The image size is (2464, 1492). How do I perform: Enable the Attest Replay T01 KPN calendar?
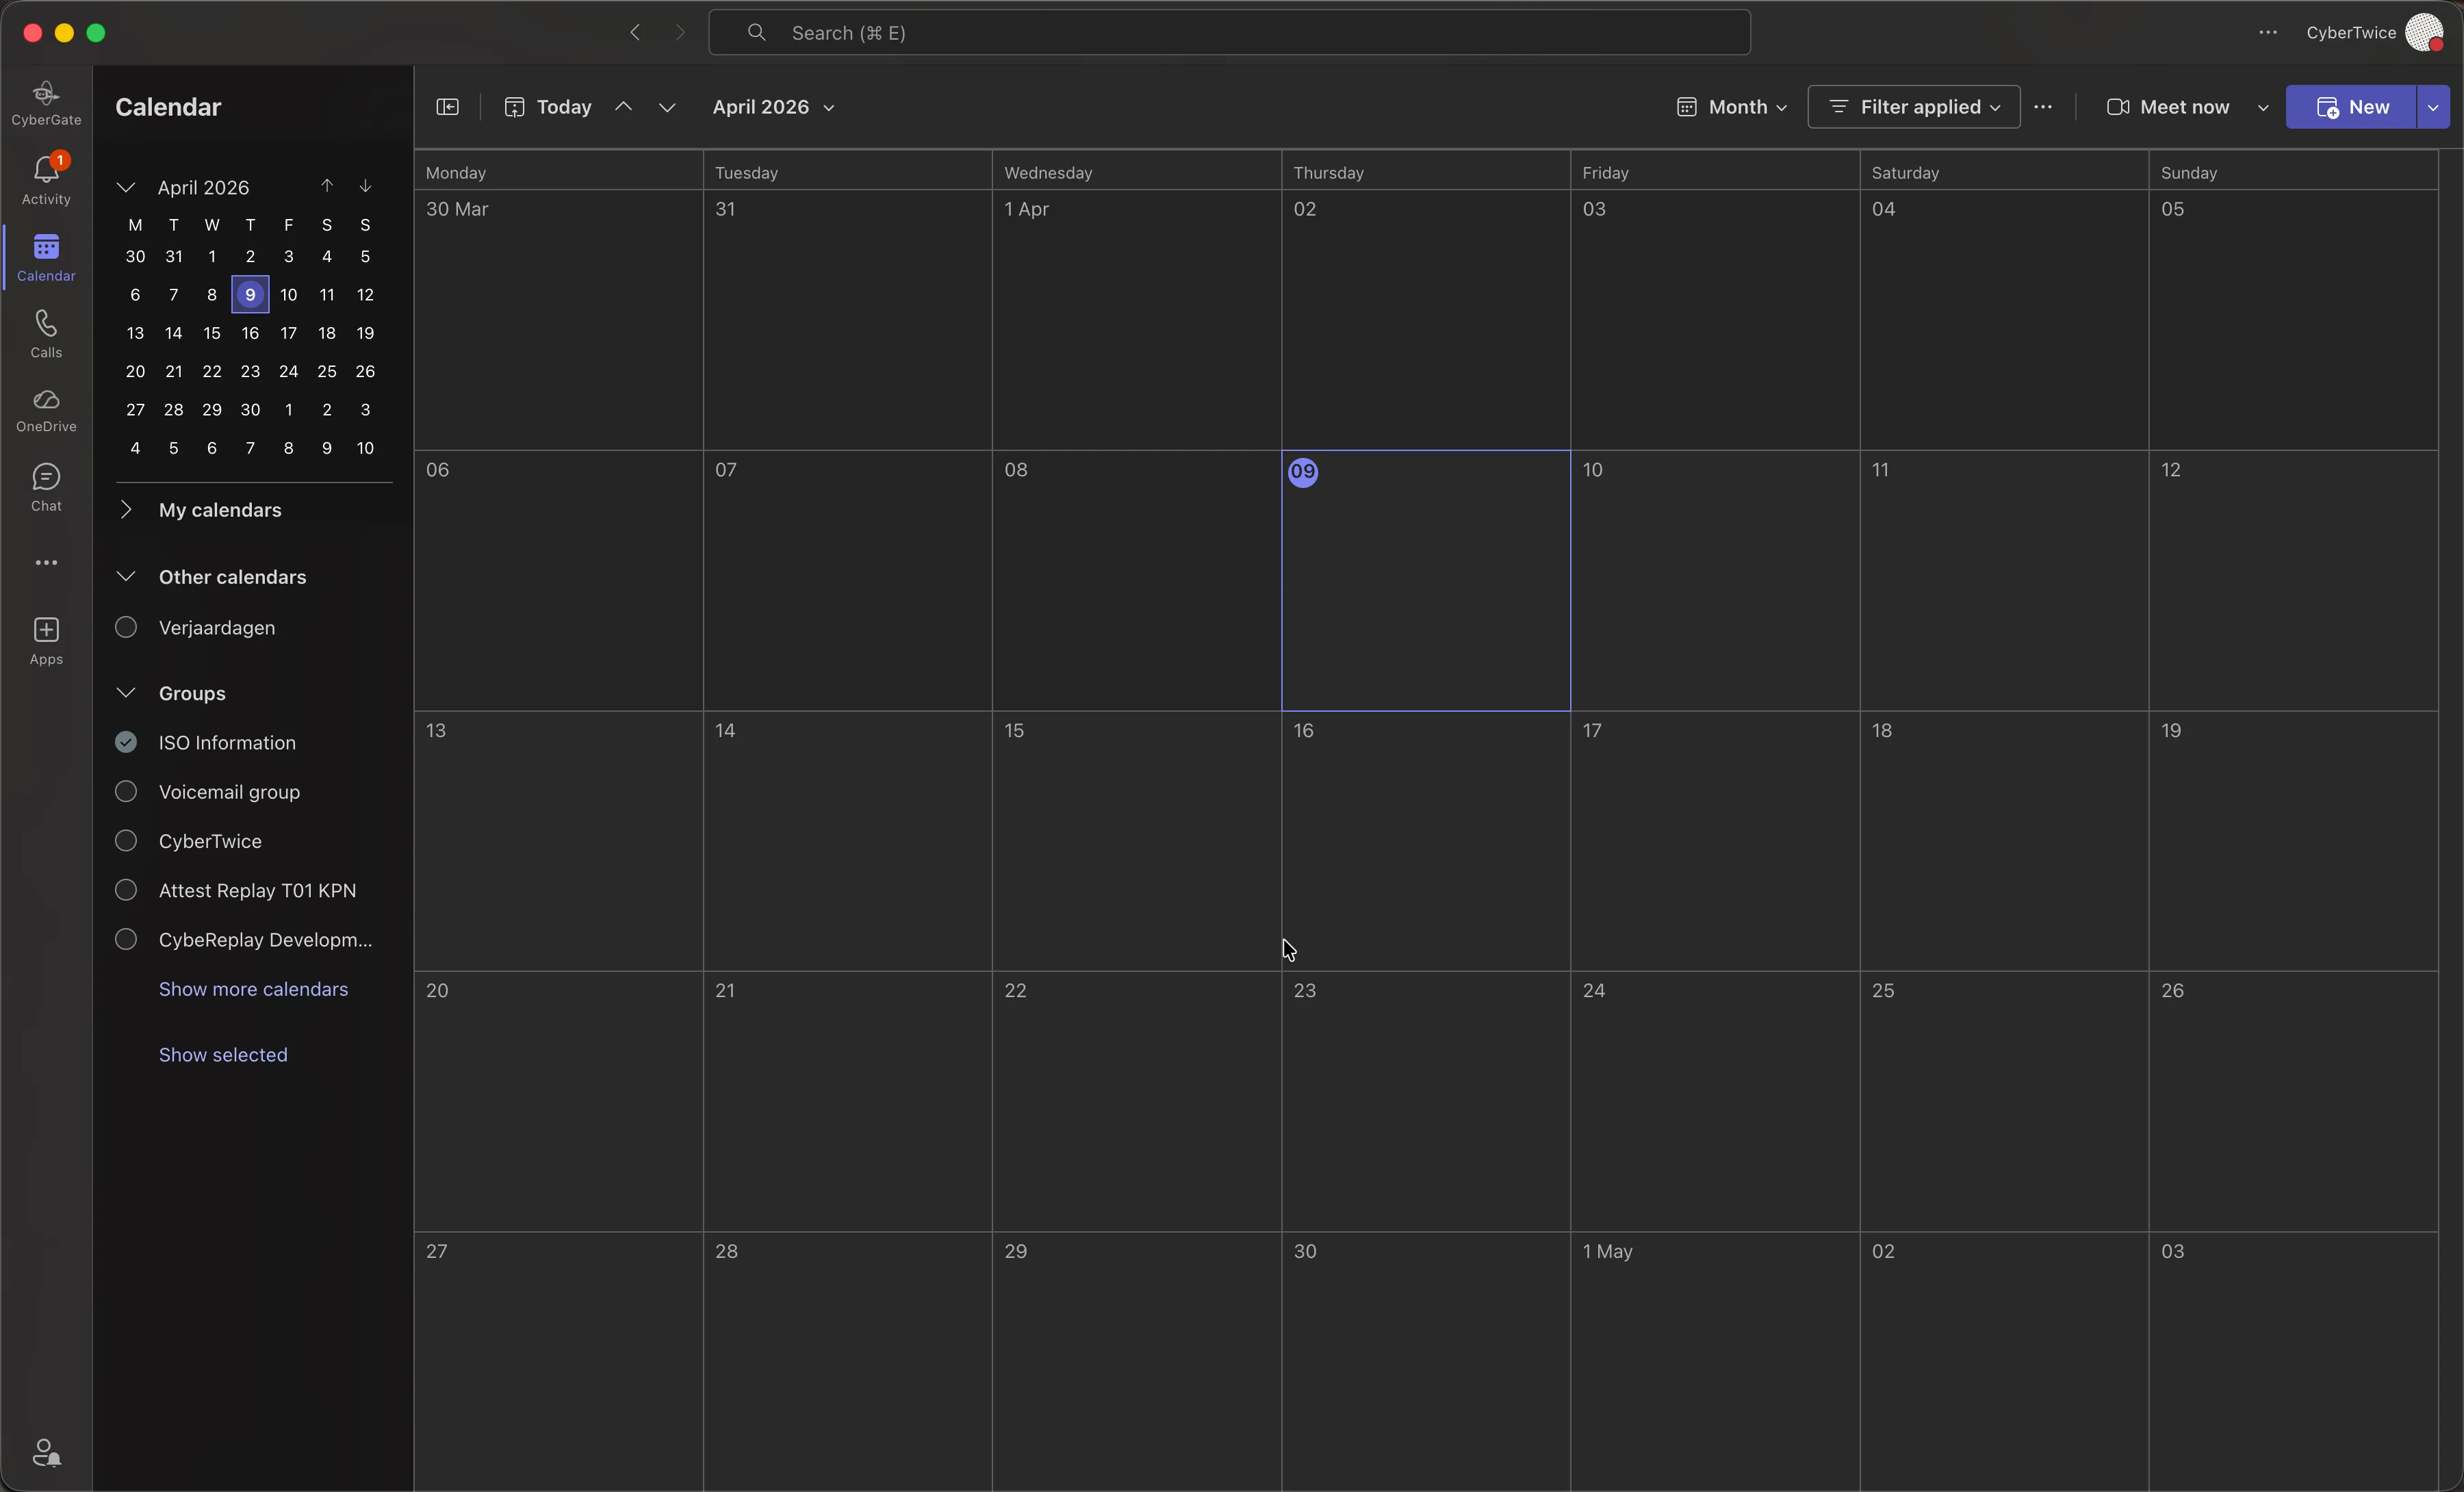click(x=126, y=890)
